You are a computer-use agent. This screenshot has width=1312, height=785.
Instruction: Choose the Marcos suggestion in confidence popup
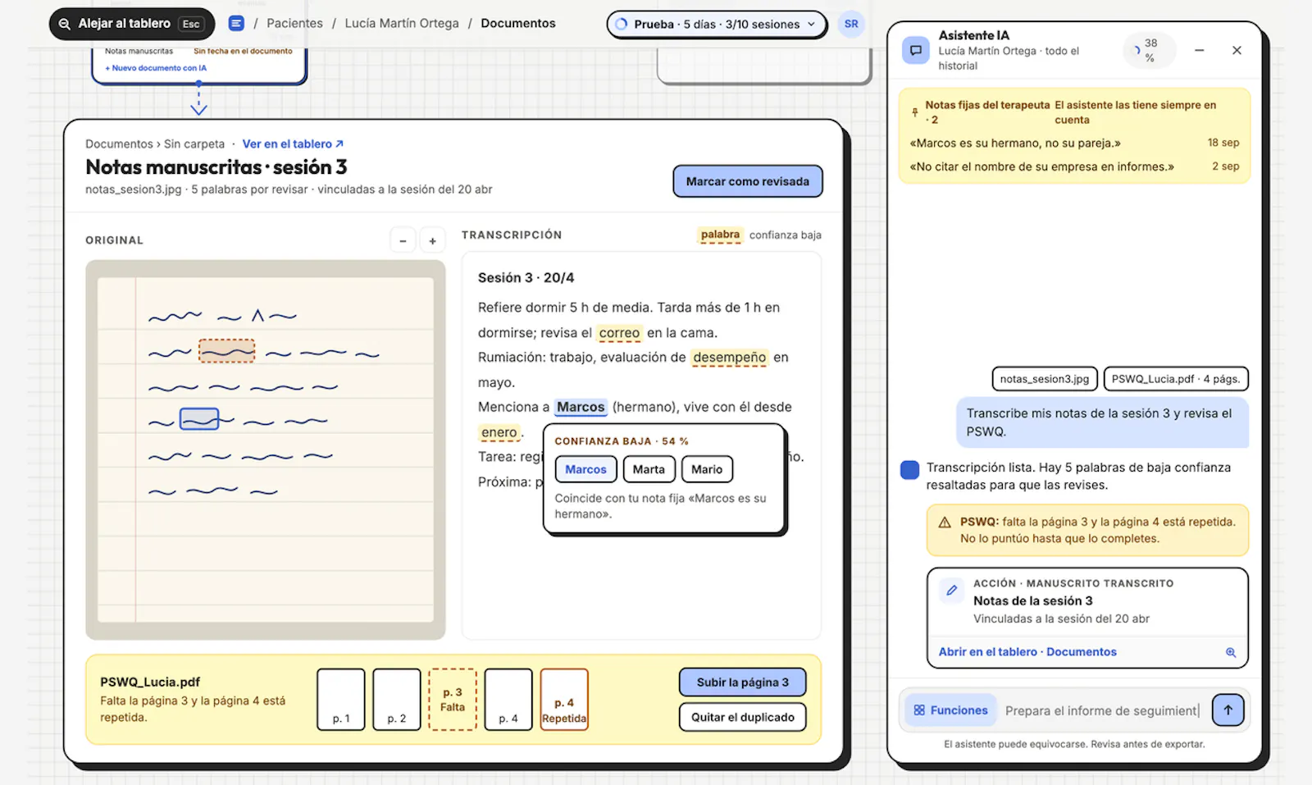(585, 469)
